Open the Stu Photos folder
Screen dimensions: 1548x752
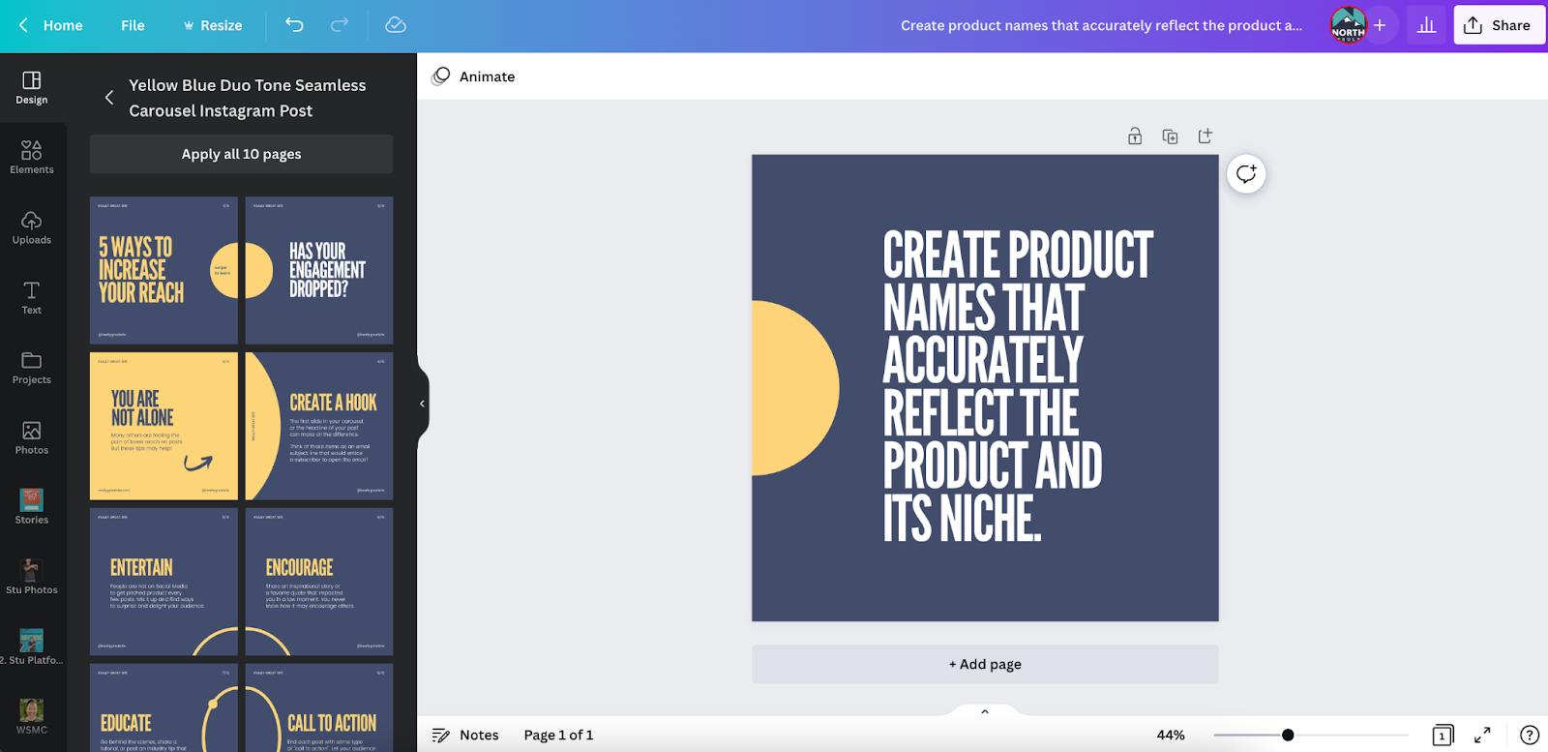tap(32, 578)
